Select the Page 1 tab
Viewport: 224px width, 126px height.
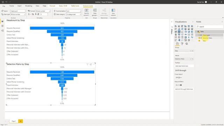click(x=14, y=121)
